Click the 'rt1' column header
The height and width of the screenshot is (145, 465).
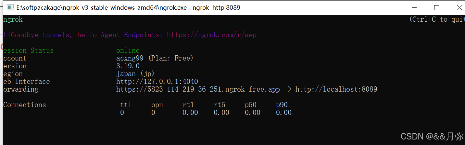coord(188,105)
